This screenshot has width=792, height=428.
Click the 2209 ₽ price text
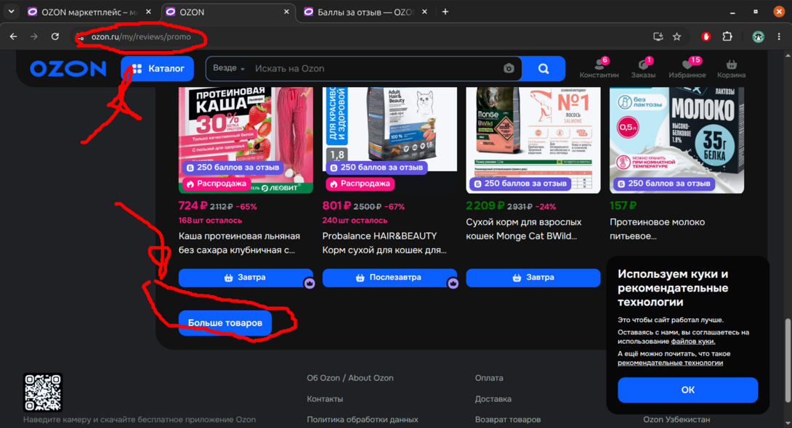[485, 206]
